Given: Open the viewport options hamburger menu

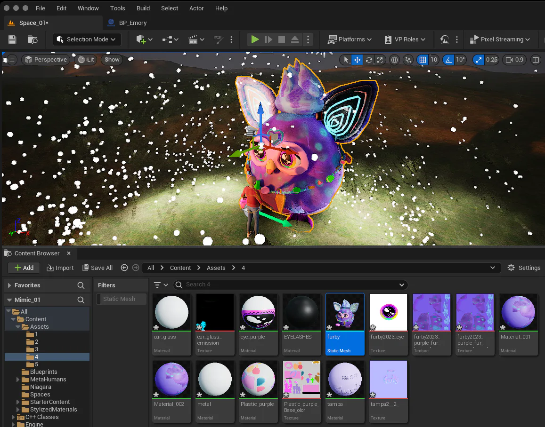Looking at the screenshot, I should click(x=12, y=60).
